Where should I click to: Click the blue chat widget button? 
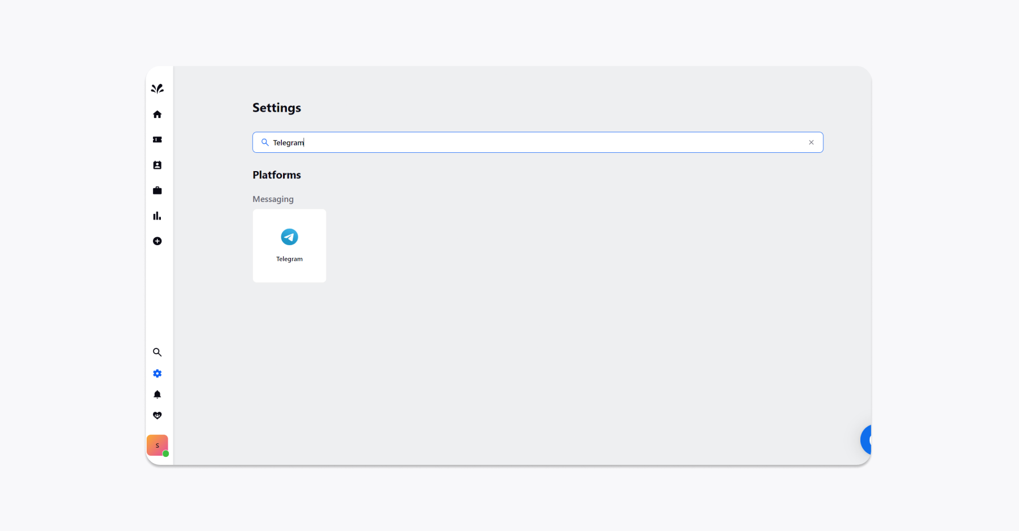pos(866,440)
